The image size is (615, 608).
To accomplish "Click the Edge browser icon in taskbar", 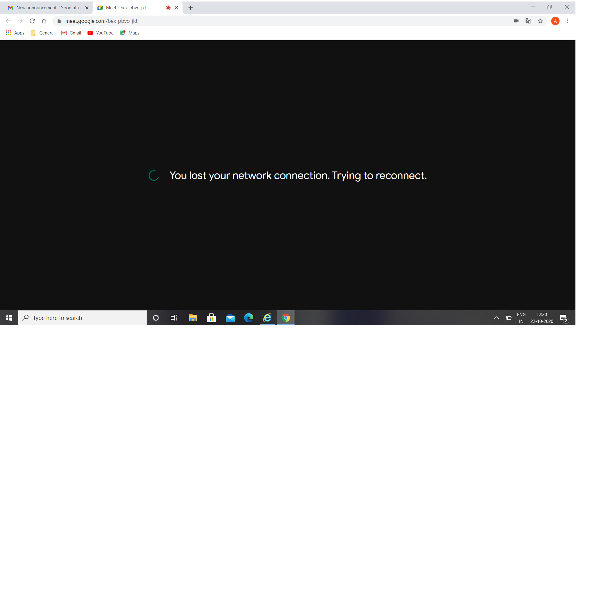I will [248, 317].
